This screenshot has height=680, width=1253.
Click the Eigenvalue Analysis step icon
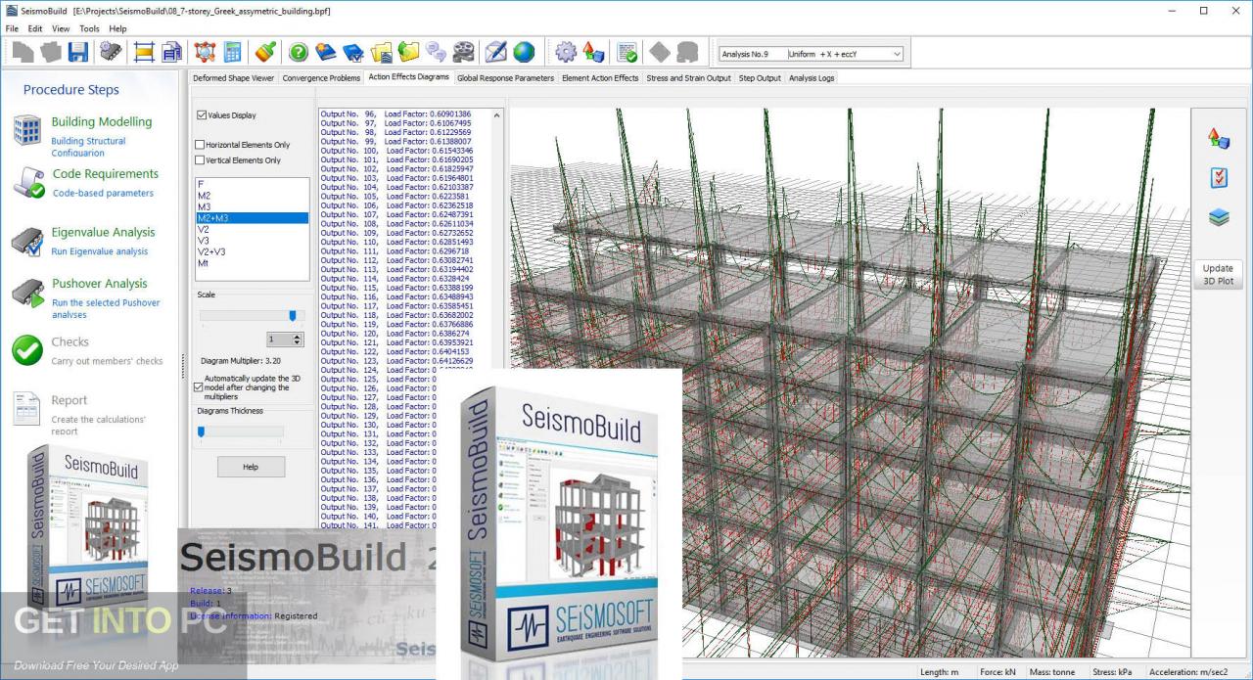[26, 242]
